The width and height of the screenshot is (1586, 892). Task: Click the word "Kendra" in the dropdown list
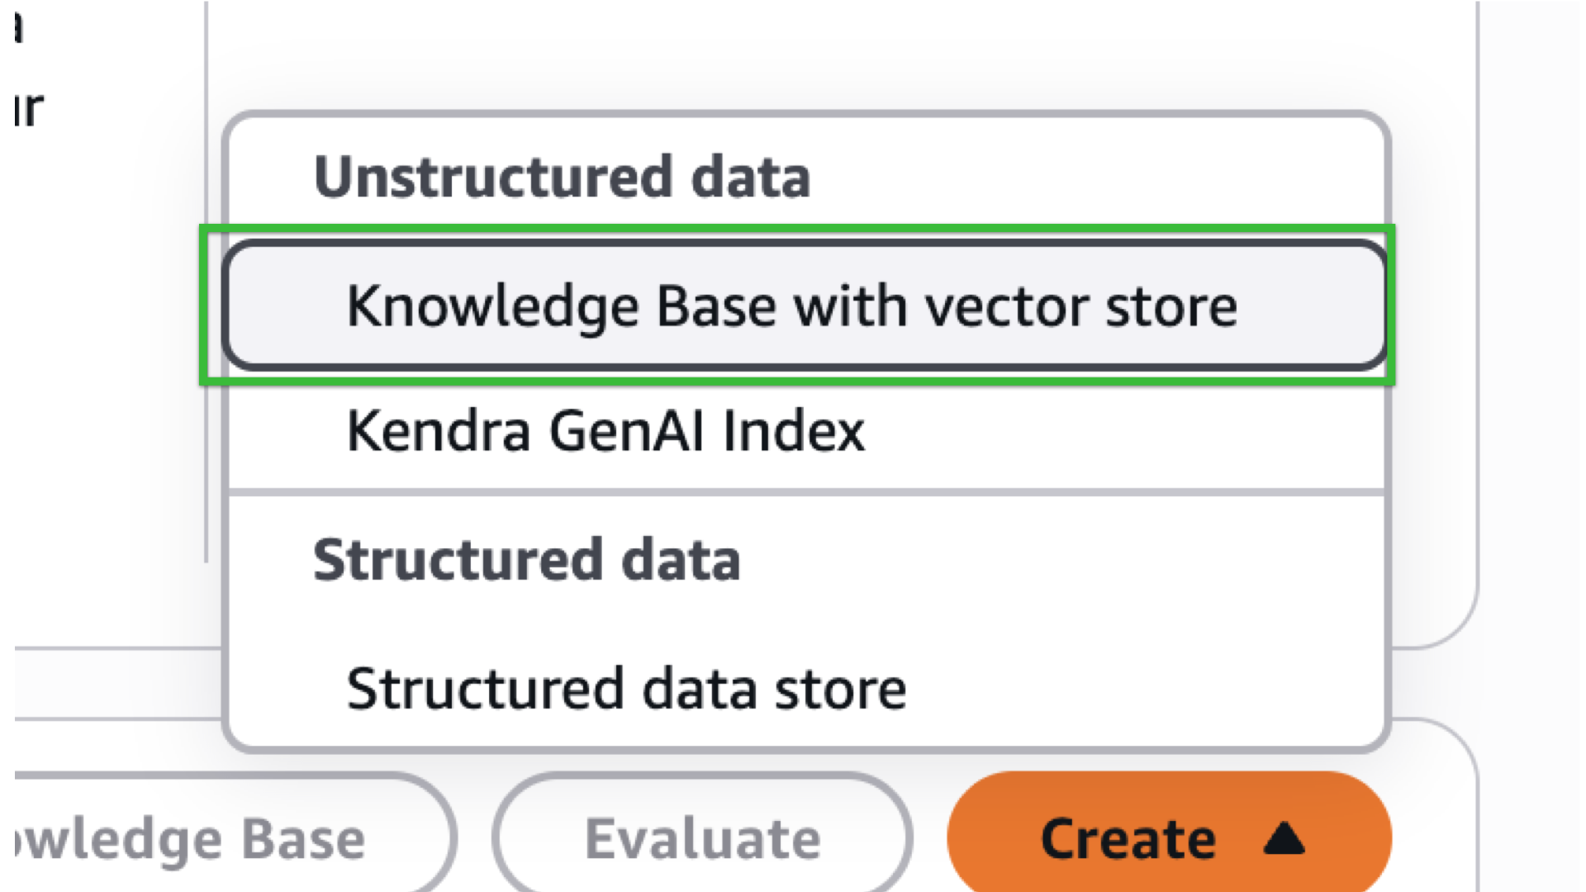pyautogui.click(x=438, y=431)
